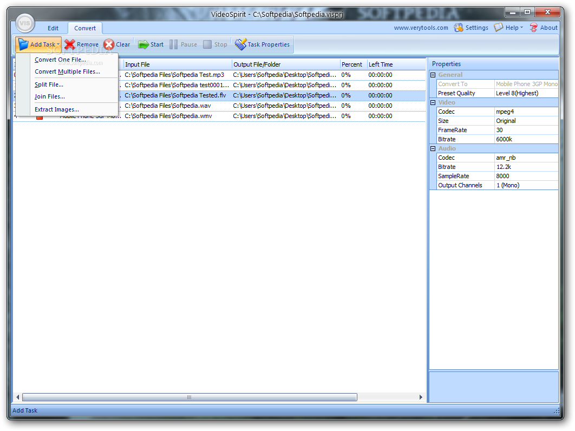This screenshot has height=431, width=575.
Task: Collapse the General properties section
Action: [433, 75]
